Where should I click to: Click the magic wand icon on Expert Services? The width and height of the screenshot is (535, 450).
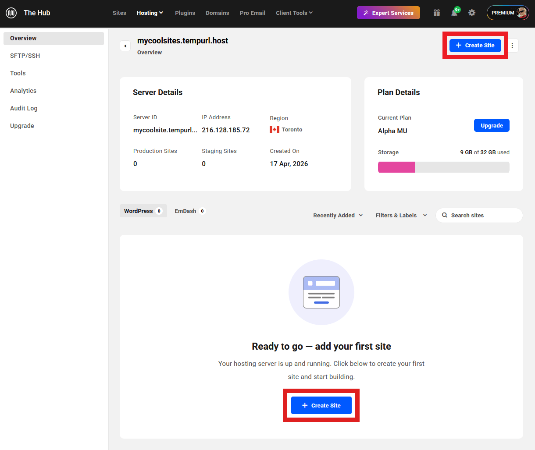point(366,13)
